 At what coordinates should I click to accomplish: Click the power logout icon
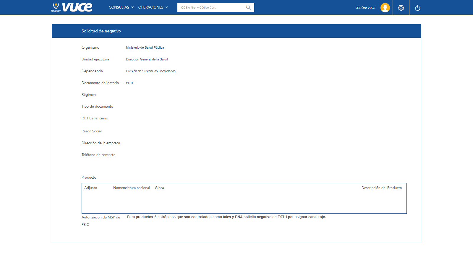417,8
